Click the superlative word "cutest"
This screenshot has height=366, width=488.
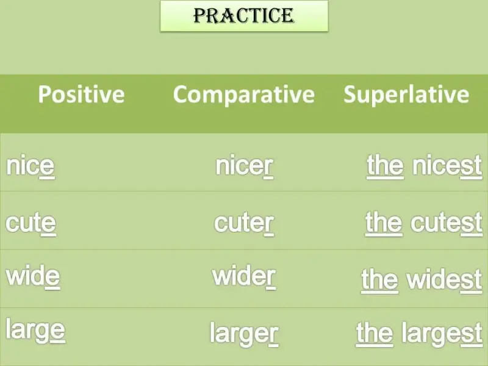coord(447,224)
